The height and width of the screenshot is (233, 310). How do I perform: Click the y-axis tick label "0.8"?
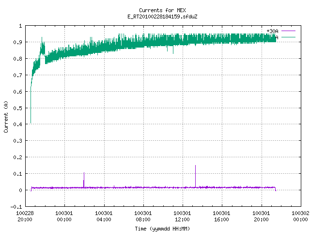point(17,59)
